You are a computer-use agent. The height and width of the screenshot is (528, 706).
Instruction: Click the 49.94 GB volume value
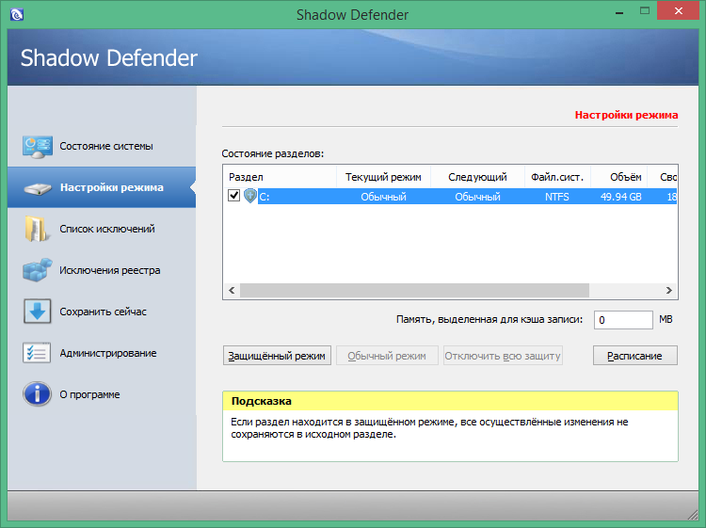[620, 197]
